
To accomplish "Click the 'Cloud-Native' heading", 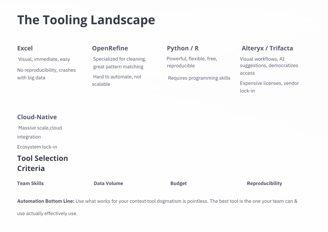I will tap(37, 117).
